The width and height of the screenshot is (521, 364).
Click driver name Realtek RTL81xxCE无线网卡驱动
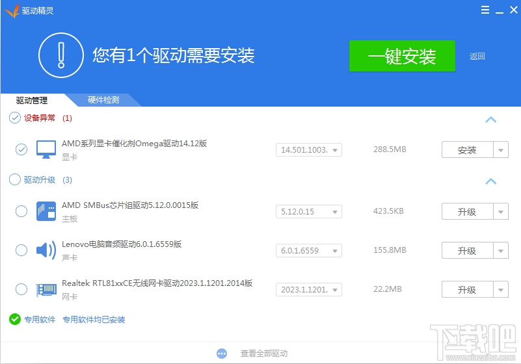click(x=157, y=283)
